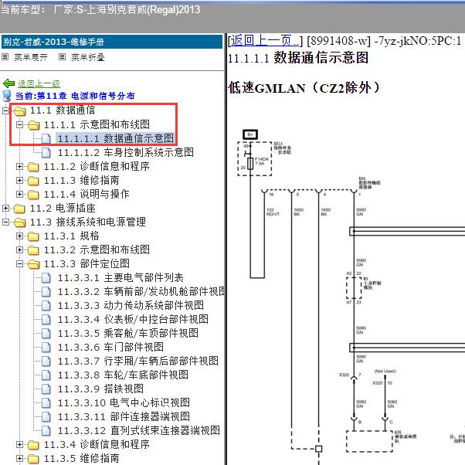Click the 返回上一页 link
Screen dimensions: 465x465
pyautogui.click(x=265, y=41)
